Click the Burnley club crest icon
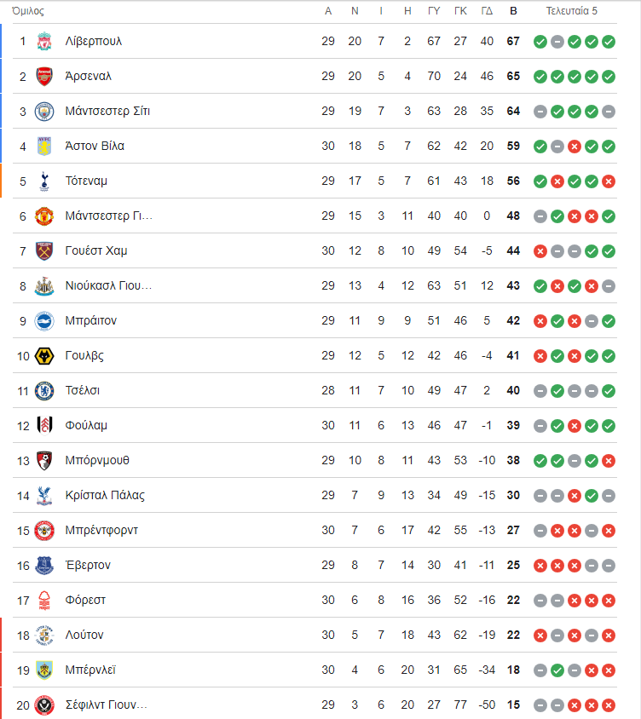The image size is (641, 719). 44,670
